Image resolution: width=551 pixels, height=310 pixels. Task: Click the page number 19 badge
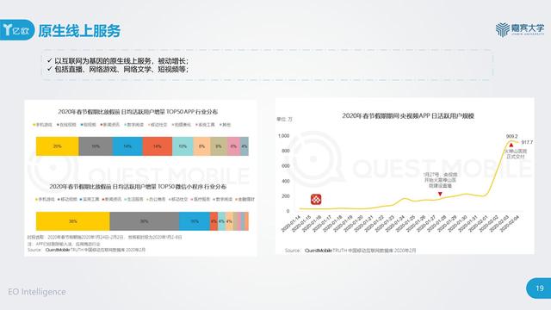click(x=539, y=288)
